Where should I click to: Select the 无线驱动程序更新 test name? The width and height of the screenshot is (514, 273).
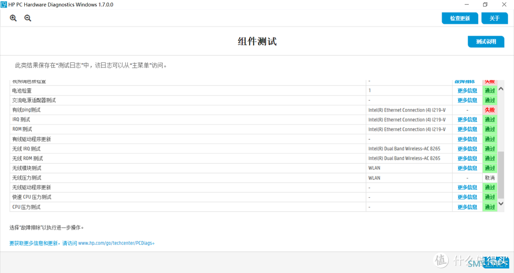tap(31, 187)
